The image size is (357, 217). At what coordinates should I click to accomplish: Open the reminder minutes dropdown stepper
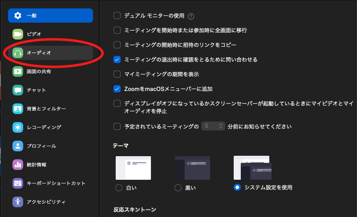[221, 126]
